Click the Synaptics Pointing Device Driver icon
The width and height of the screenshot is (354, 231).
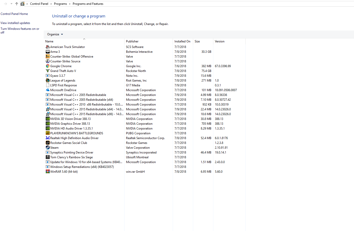coord(47,152)
